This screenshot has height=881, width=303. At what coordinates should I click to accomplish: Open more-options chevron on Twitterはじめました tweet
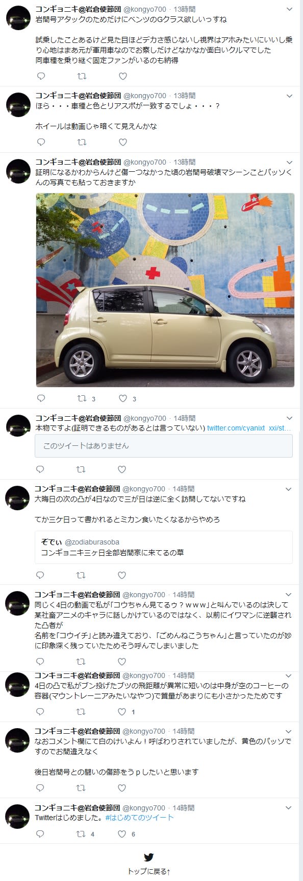pyautogui.click(x=289, y=808)
